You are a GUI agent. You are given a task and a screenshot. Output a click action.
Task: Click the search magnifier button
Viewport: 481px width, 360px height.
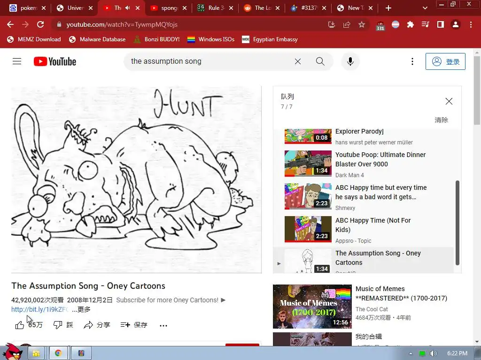pos(320,61)
